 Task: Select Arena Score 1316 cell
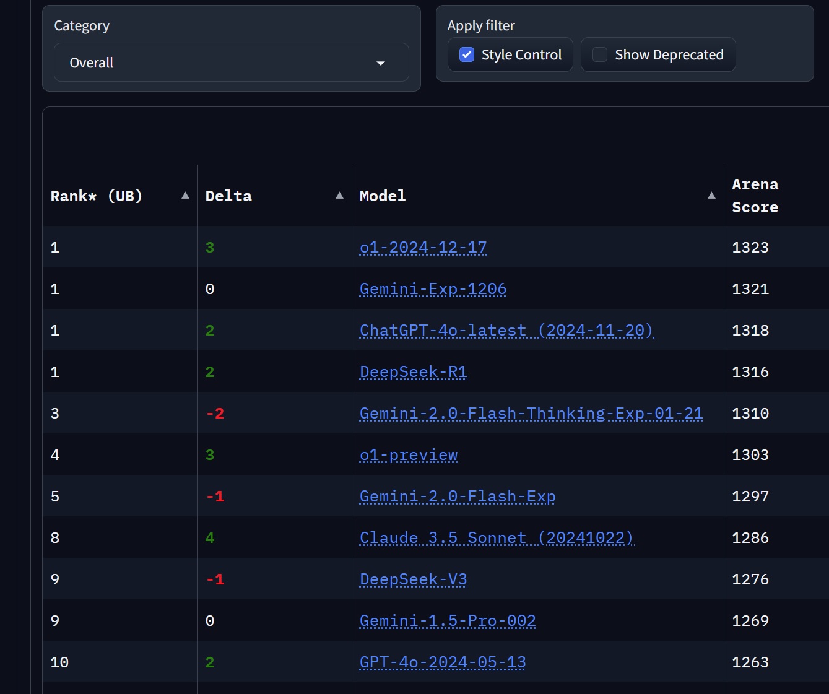[750, 372]
